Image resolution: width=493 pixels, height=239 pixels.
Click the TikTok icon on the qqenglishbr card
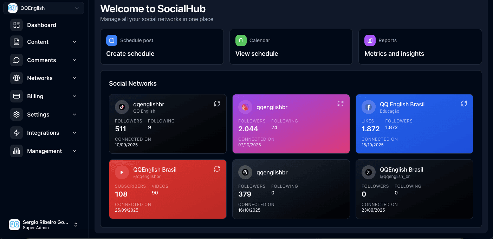tap(122, 107)
